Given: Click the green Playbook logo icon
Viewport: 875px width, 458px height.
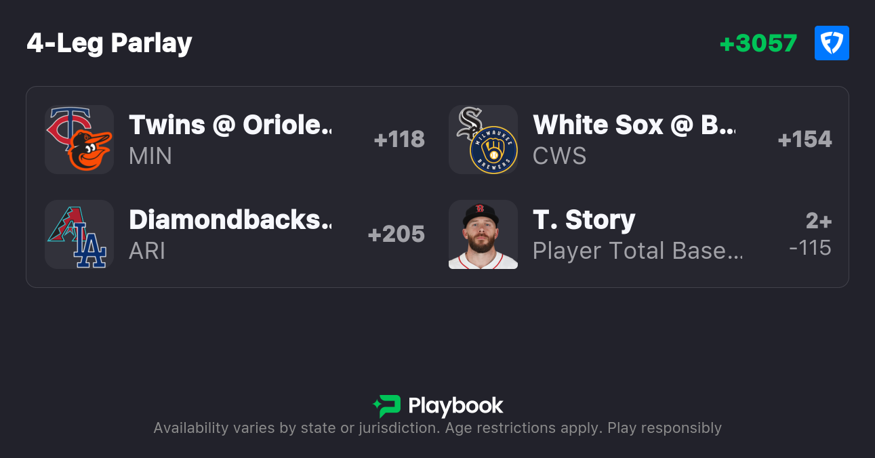Looking at the screenshot, I should [387, 406].
